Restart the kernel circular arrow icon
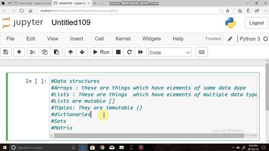Image resolution: width=269 pixels, height=151 pixels. 129,52
